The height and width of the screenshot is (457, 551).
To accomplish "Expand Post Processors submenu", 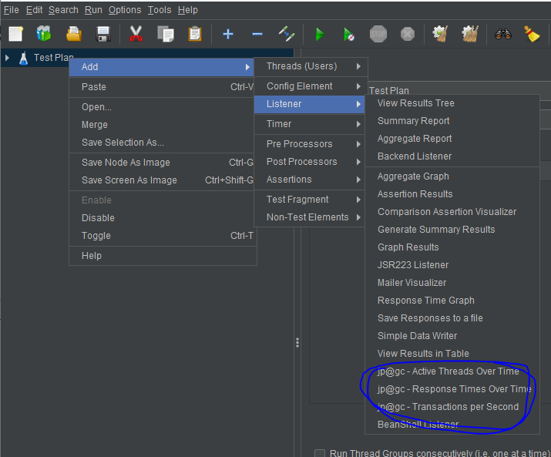I will (x=311, y=162).
